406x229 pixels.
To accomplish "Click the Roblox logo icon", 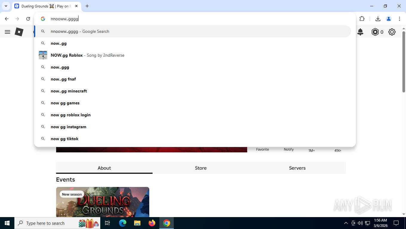I will (x=19, y=32).
